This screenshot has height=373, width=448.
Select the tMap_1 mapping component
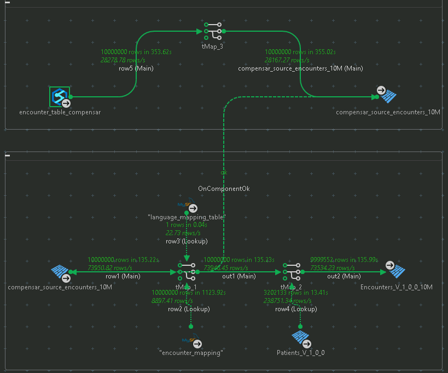coord(187,271)
